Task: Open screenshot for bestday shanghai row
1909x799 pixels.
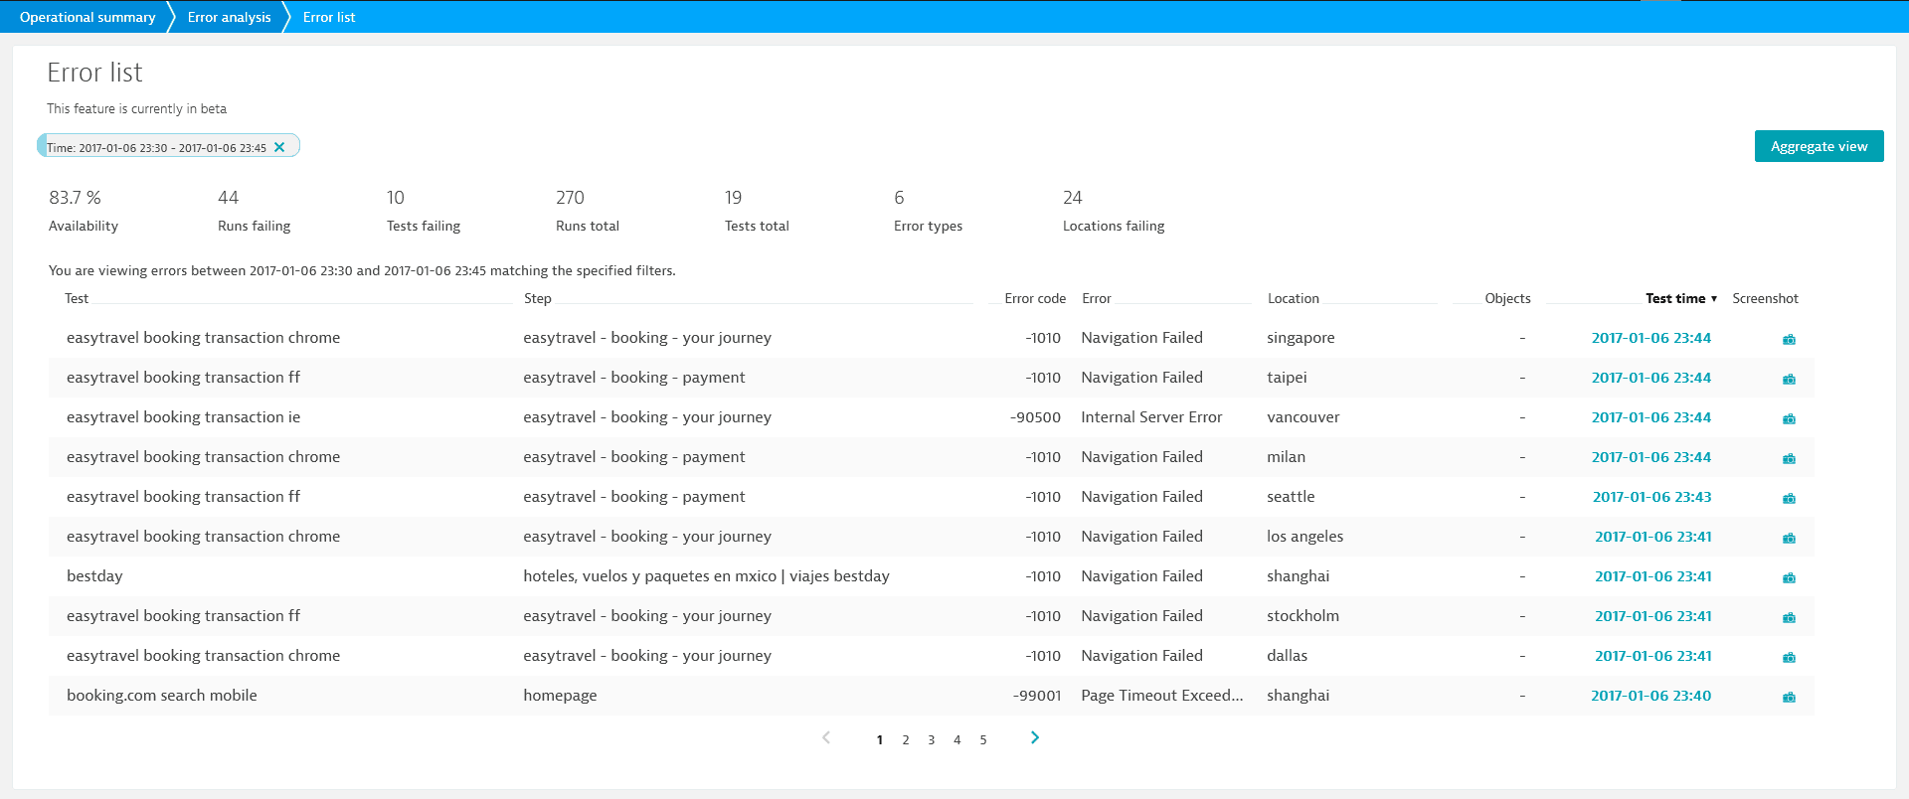Action: (1789, 577)
